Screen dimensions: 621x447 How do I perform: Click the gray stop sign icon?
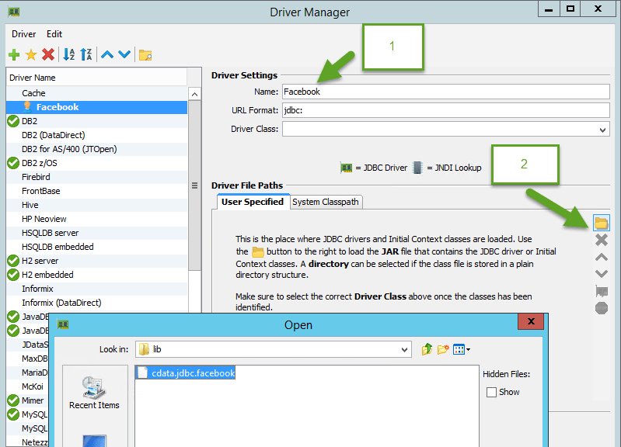[602, 308]
